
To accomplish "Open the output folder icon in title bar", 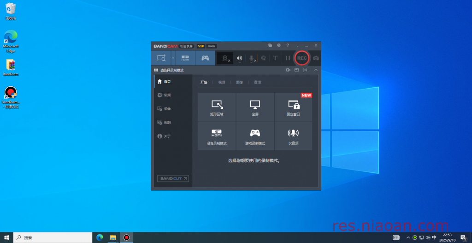I will (270, 45).
